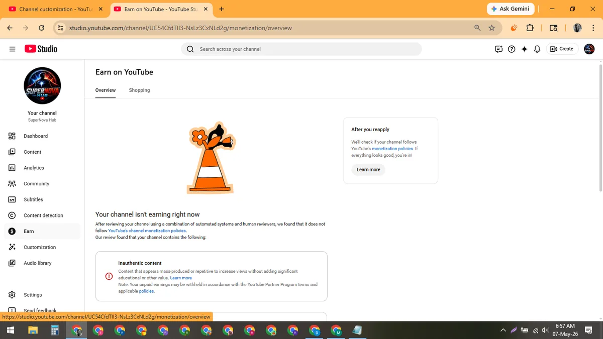Screen dimensions: 603x339
Task: Open the channel account avatar in Studio header
Action: (x=589, y=49)
